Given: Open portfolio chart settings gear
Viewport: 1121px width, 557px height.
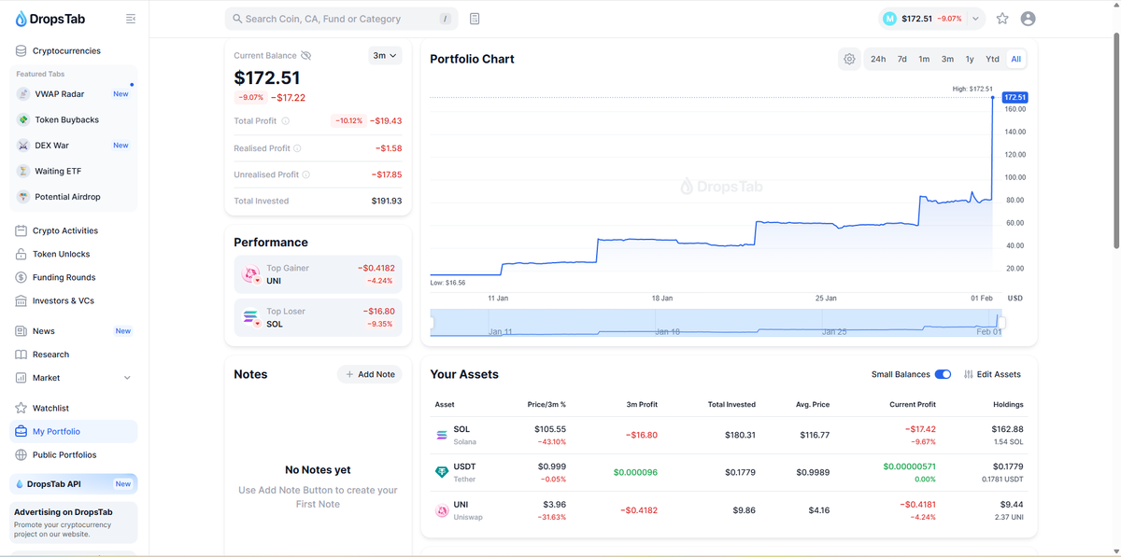Looking at the screenshot, I should [849, 59].
